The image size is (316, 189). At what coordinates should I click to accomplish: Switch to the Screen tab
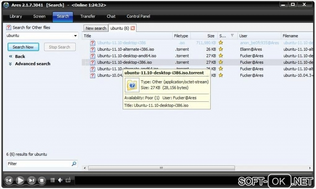click(39, 16)
